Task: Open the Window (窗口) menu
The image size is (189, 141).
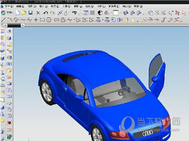Action: [x=127, y=6]
